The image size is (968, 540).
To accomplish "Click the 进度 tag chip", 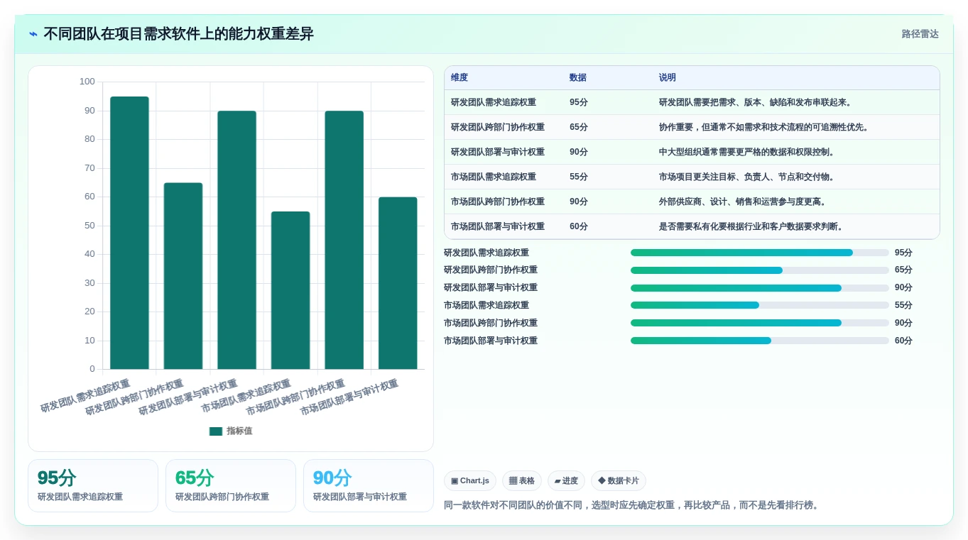I will coord(566,481).
